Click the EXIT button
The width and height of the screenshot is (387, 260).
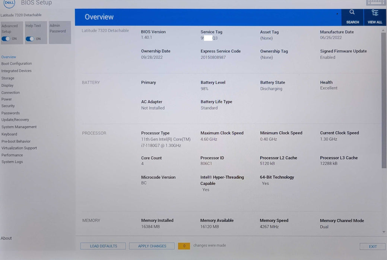tap(372, 247)
